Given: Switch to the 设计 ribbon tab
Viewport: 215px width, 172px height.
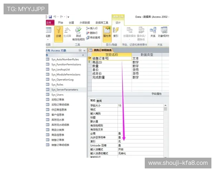Looking at the screenshot, I should pos(118,23).
